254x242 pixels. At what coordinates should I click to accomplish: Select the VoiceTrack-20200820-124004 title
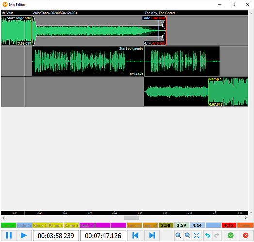pyautogui.click(x=55, y=13)
